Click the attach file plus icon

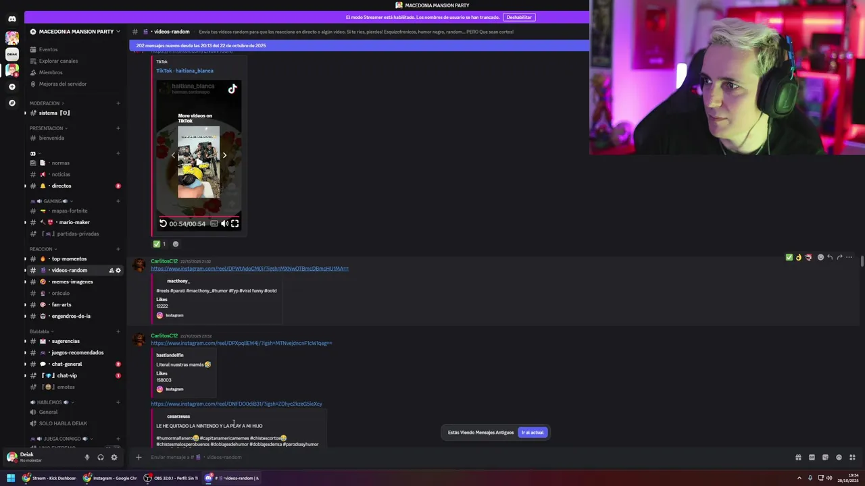point(139,457)
